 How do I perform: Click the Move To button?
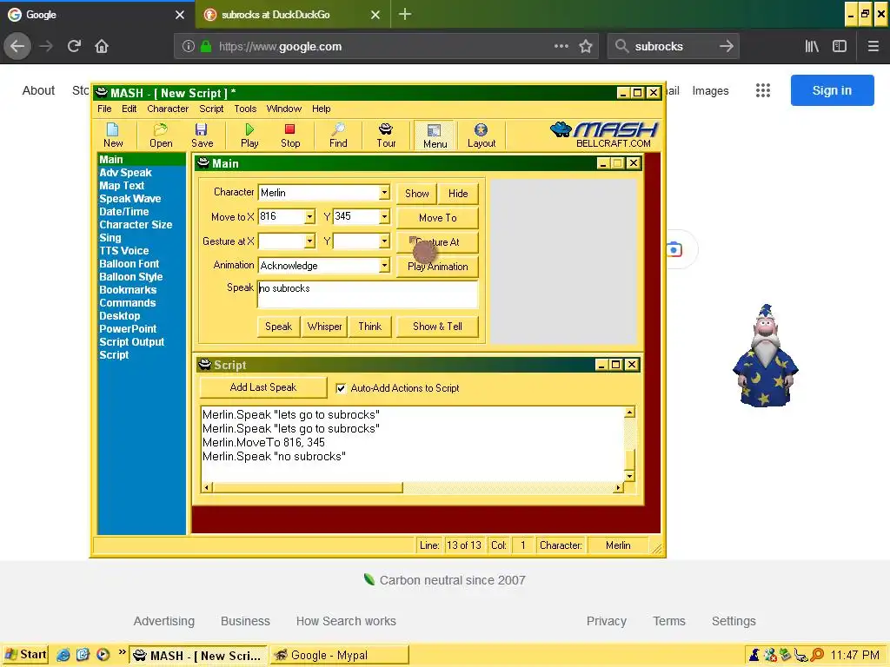click(437, 218)
